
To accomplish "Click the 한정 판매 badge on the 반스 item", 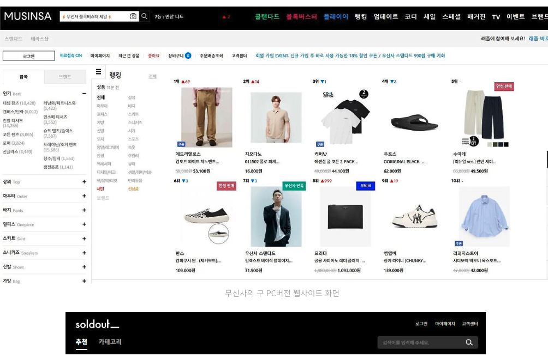I will (227, 186).
